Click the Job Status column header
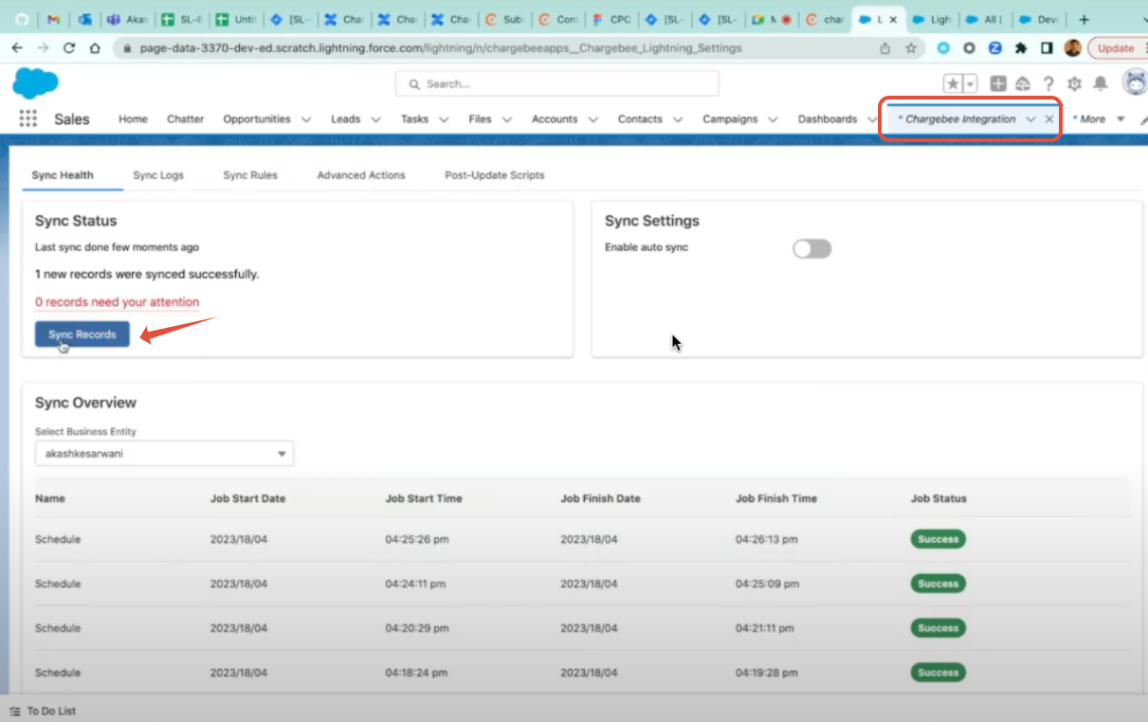 click(938, 498)
